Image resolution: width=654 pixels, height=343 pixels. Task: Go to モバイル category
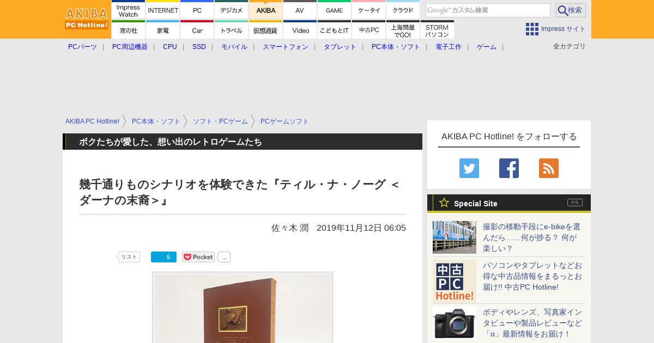coord(234,47)
